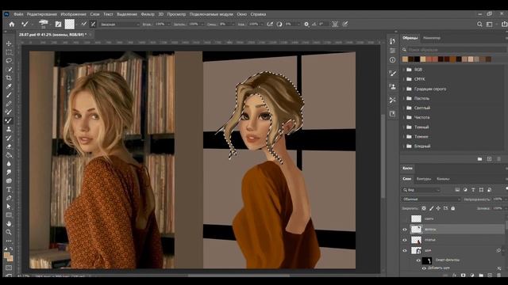
Task: Hide the selected hair layer
Action: coord(405,230)
